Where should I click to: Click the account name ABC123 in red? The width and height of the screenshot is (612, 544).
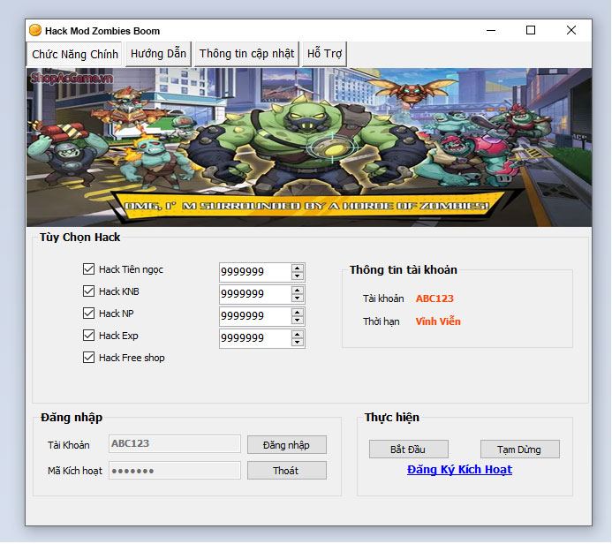(434, 298)
